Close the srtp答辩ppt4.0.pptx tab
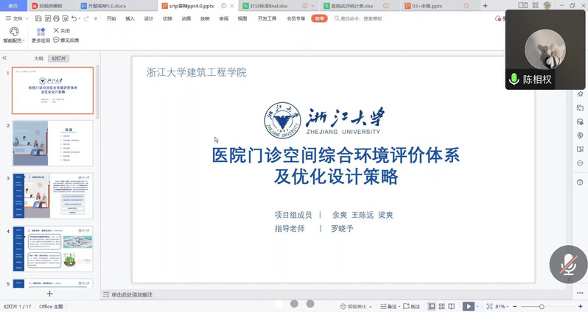The width and height of the screenshot is (588, 312). click(232, 6)
